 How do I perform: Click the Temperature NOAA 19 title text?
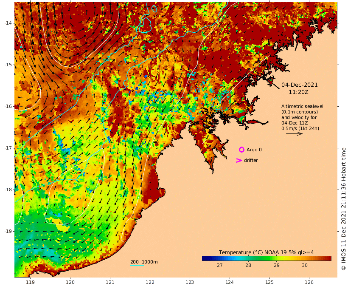click(x=267, y=252)
